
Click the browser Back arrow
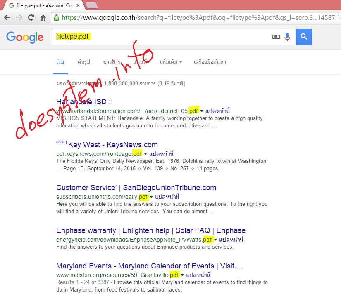pos(7,18)
